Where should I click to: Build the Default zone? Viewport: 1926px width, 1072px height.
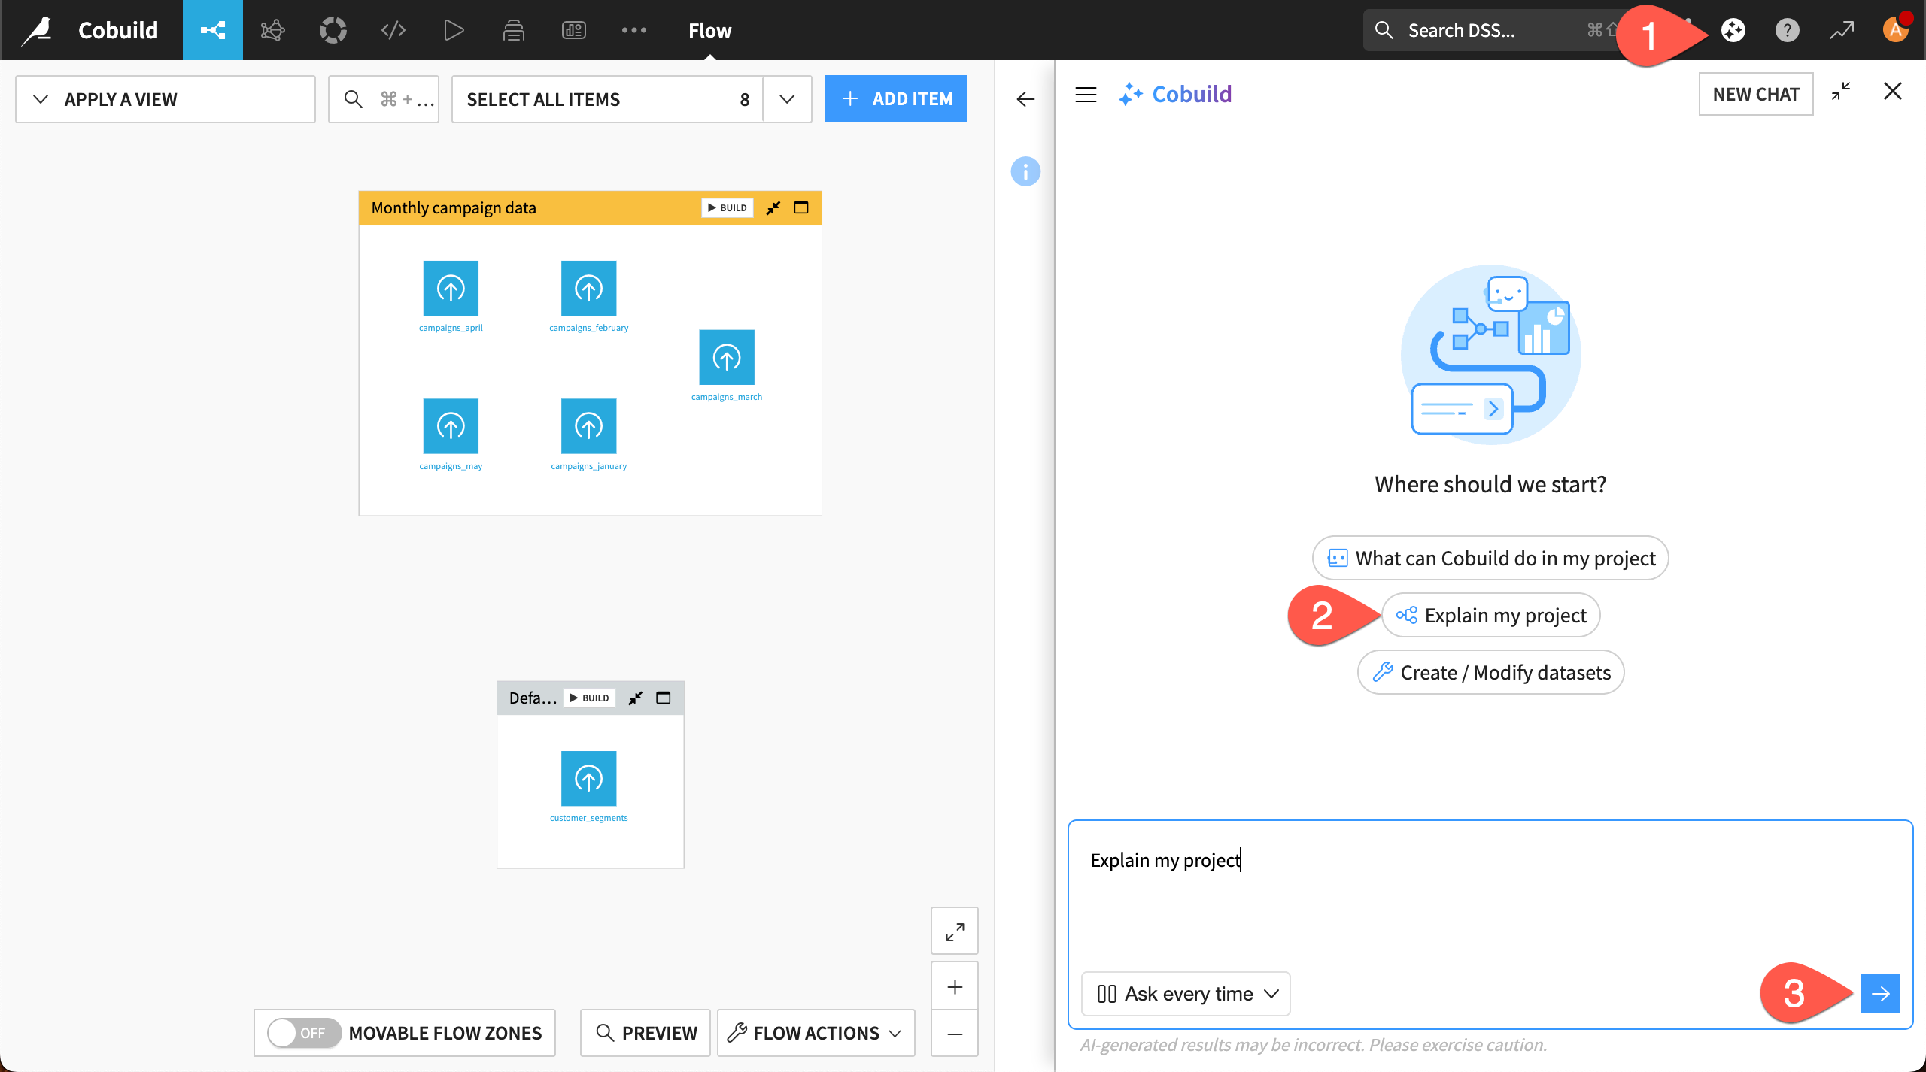coord(589,698)
